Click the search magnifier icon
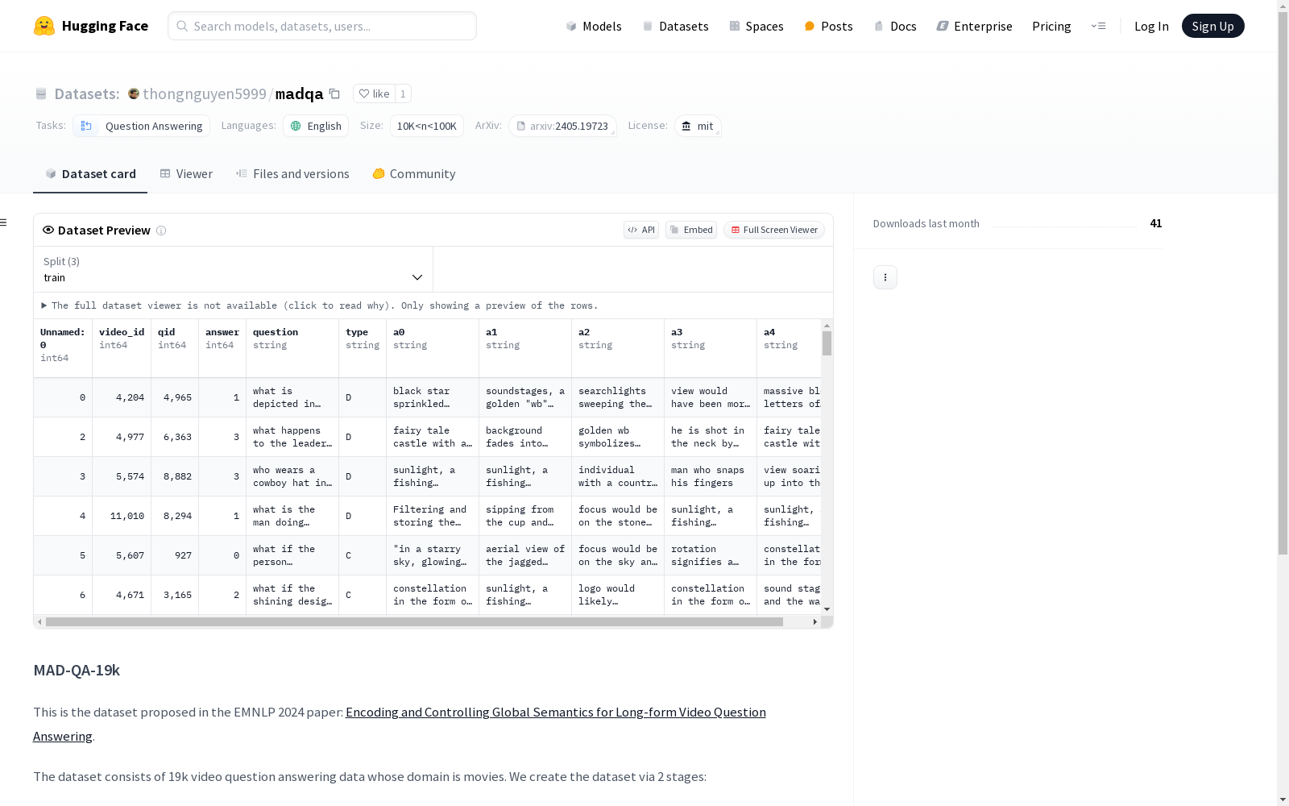 [182, 26]
